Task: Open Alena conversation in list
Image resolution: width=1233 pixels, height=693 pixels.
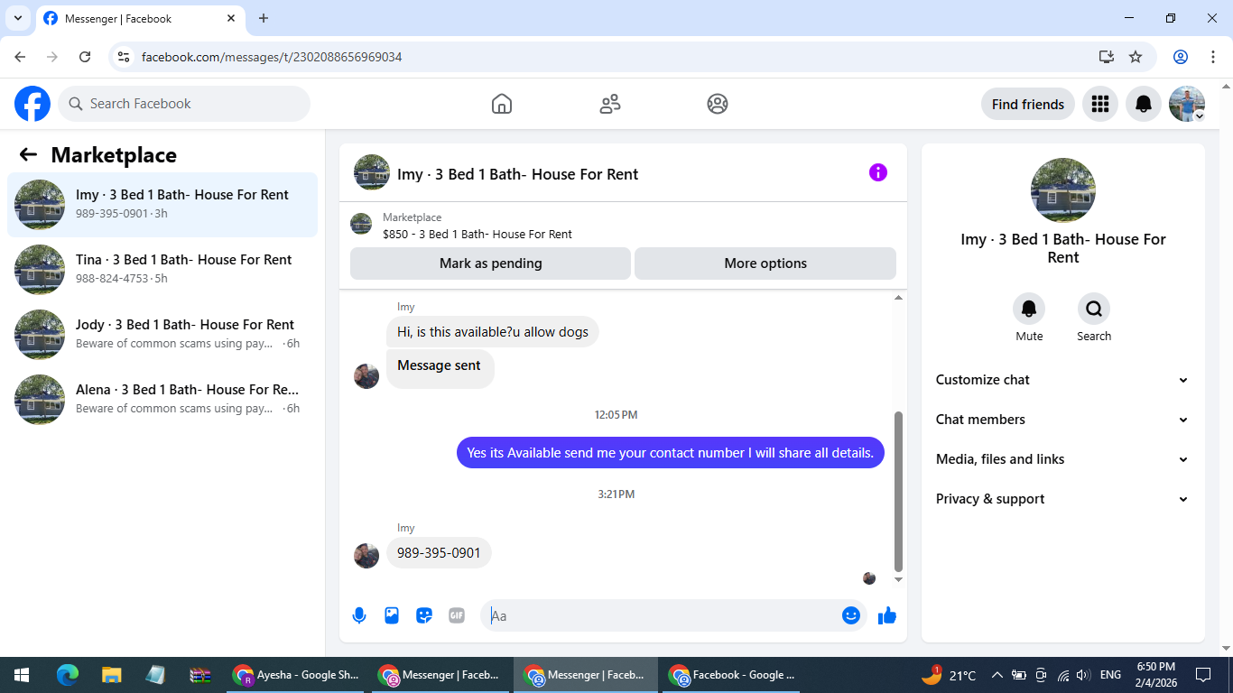Action: tap(162, 400)
